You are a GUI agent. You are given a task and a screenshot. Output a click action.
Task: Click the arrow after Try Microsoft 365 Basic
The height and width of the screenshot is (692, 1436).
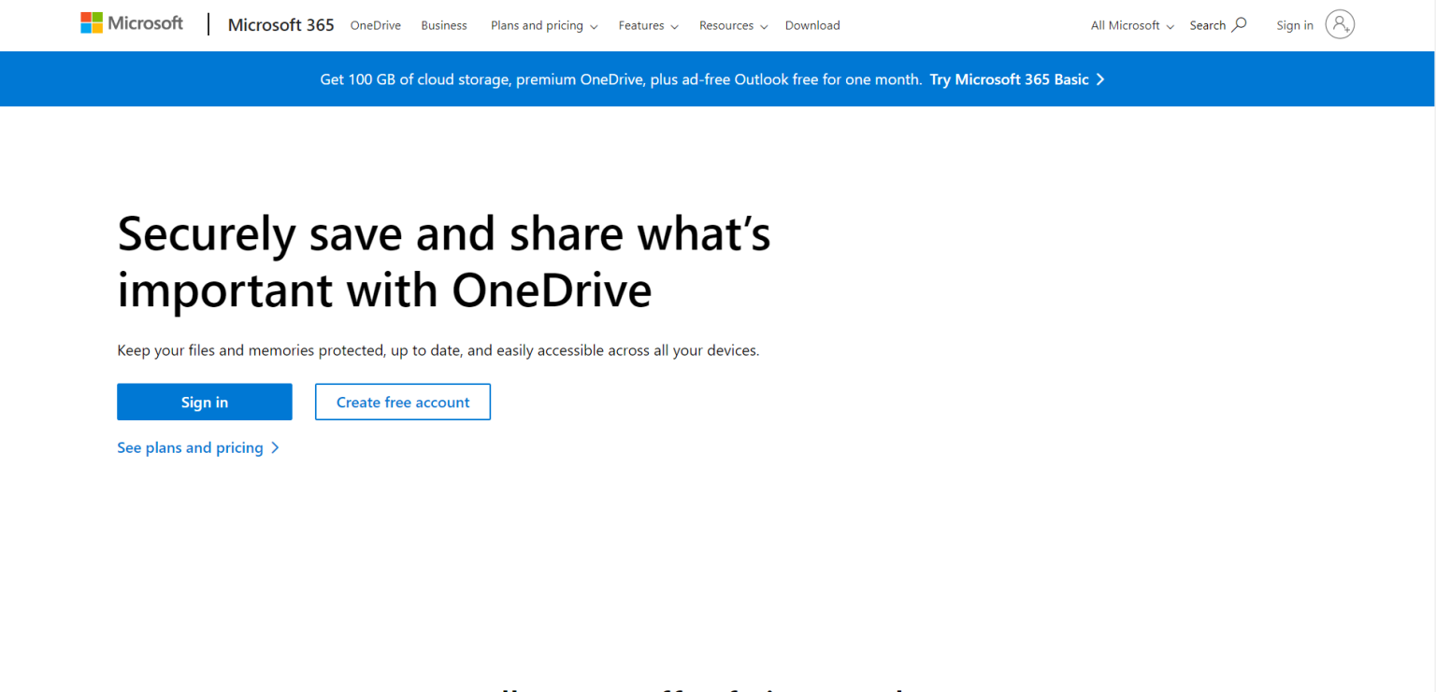[1100, 79]
